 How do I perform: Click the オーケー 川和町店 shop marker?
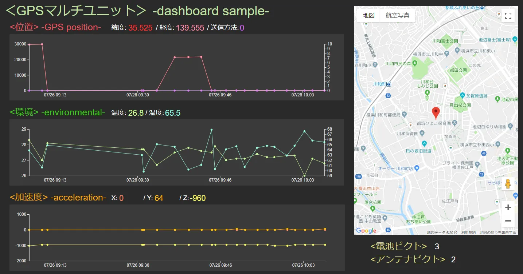tap(417, 168)
